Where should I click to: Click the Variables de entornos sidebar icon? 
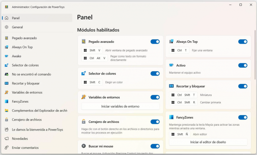pyautogui.click(x=7, y=92)
